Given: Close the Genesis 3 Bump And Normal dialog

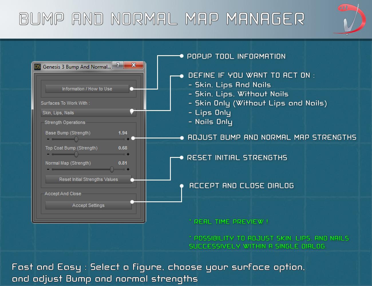Looking at the screenshot, I should tap(133, 65).
